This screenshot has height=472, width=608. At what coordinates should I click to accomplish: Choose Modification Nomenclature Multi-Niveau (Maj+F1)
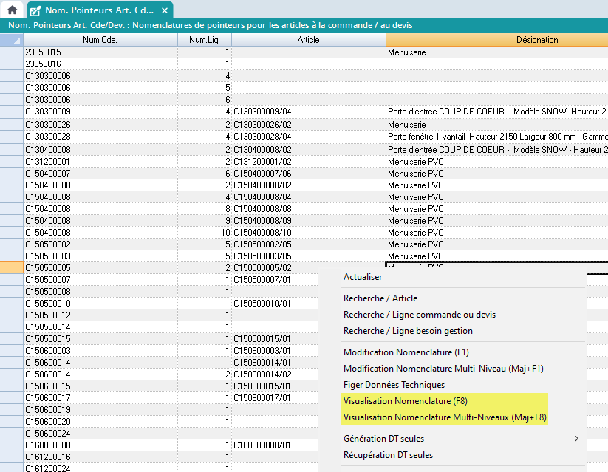(x=443, y=369)
